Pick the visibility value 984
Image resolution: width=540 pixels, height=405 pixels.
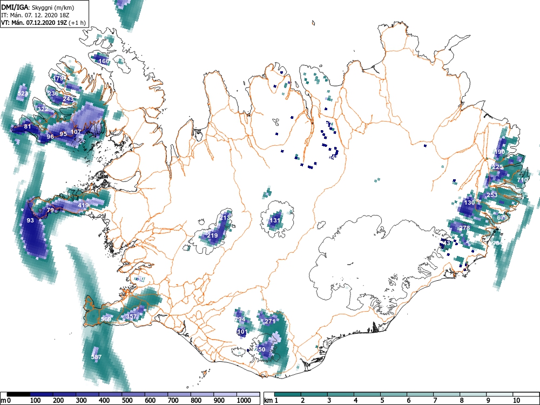pos(498,243)
